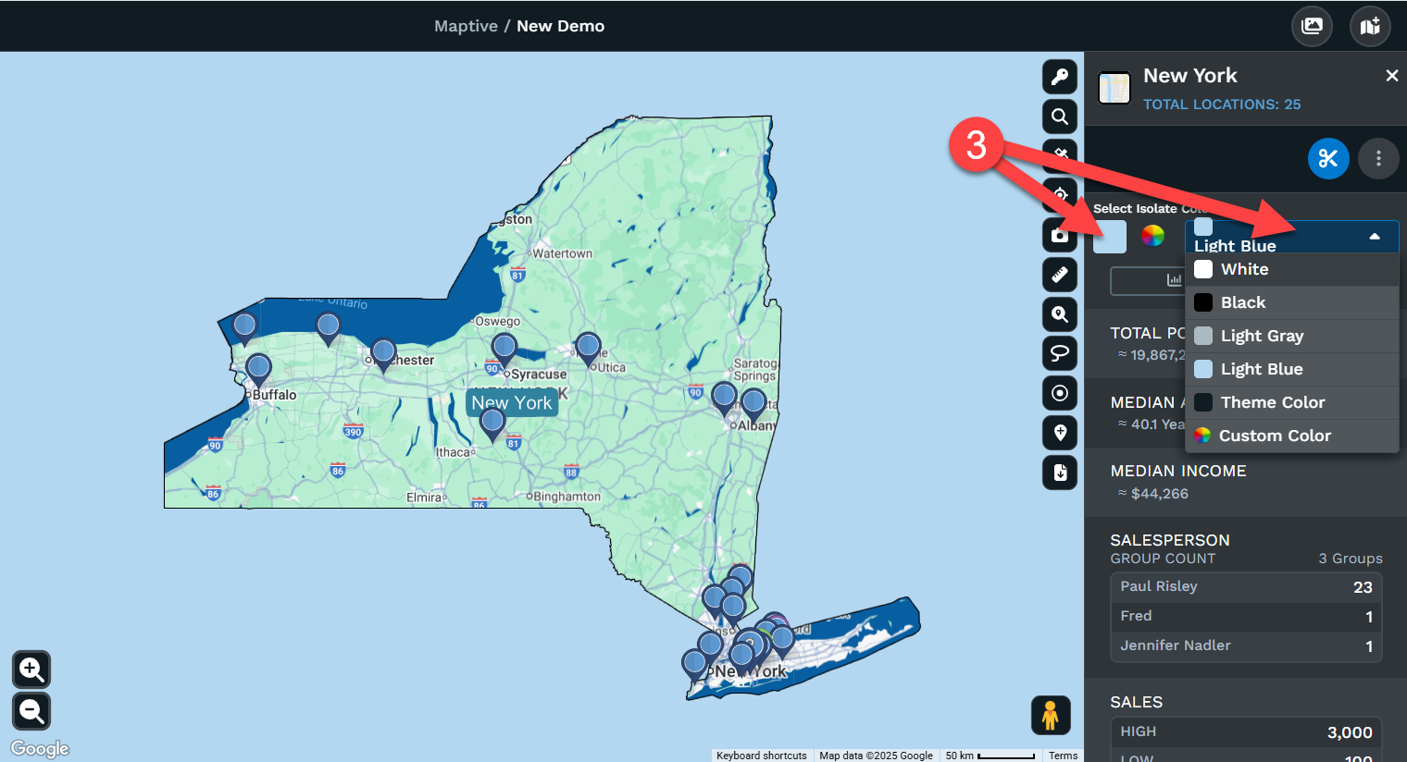Activate the lasso selection tool

pyautogui.click(x=1060, y=353)
